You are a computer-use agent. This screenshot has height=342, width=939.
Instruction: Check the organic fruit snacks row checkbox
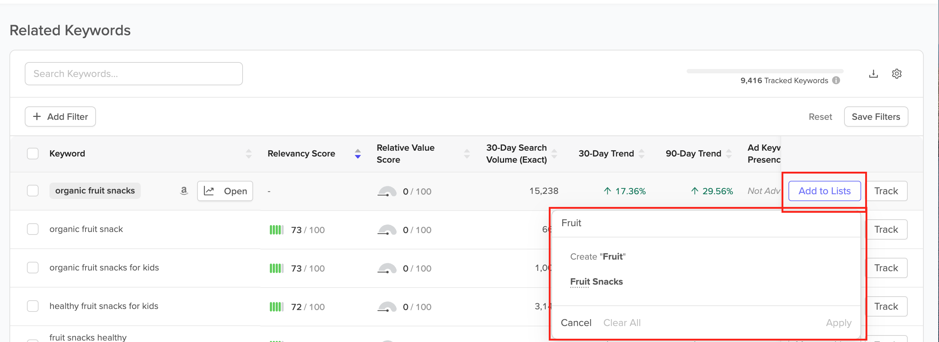click(33, 191)
